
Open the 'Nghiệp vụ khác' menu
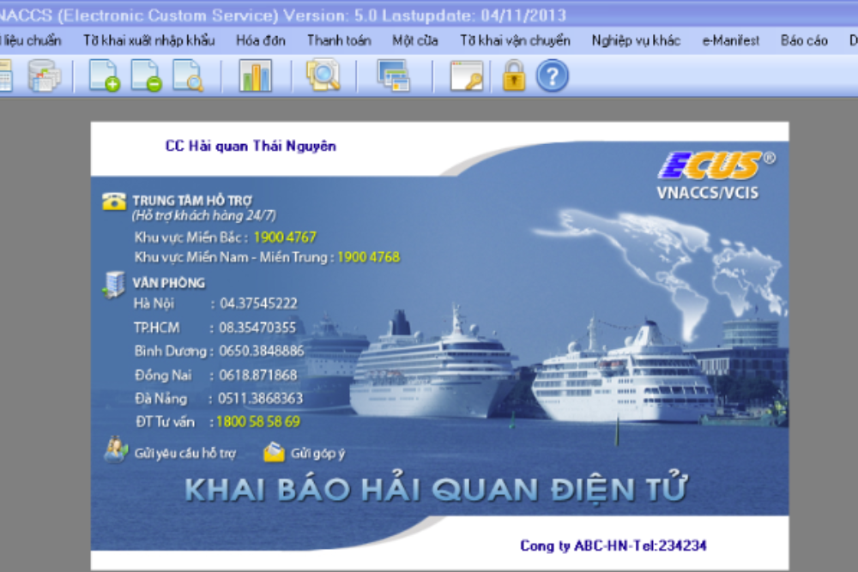pyautogui.click(x=636, y=40)
